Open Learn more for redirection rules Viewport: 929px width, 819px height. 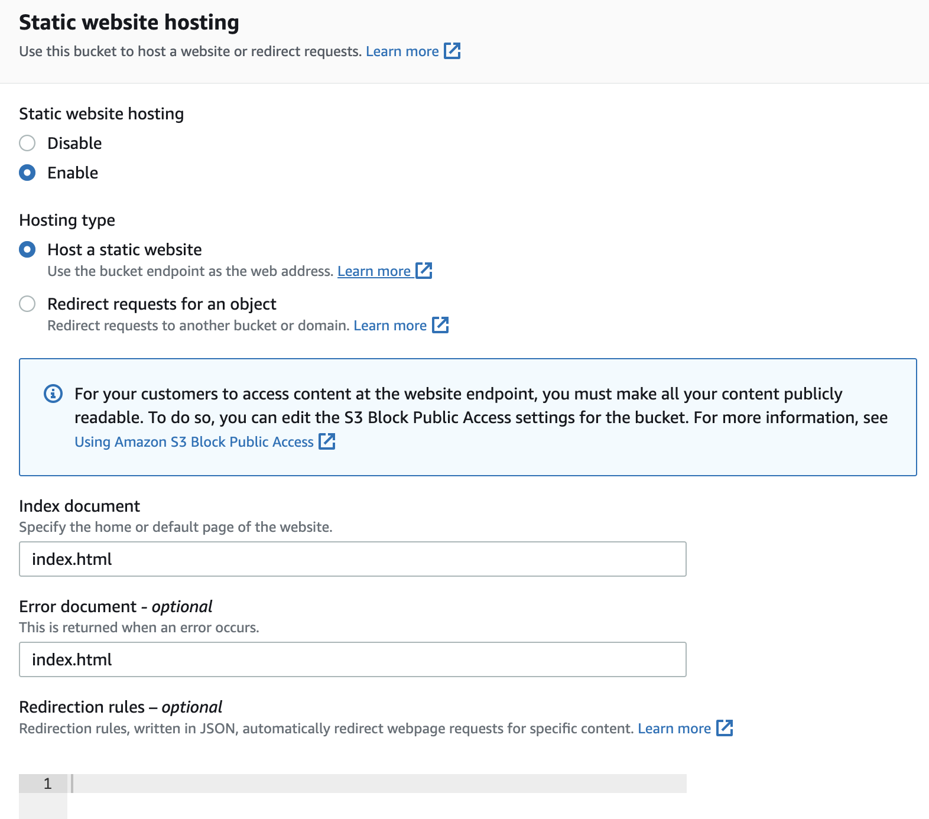674,729
